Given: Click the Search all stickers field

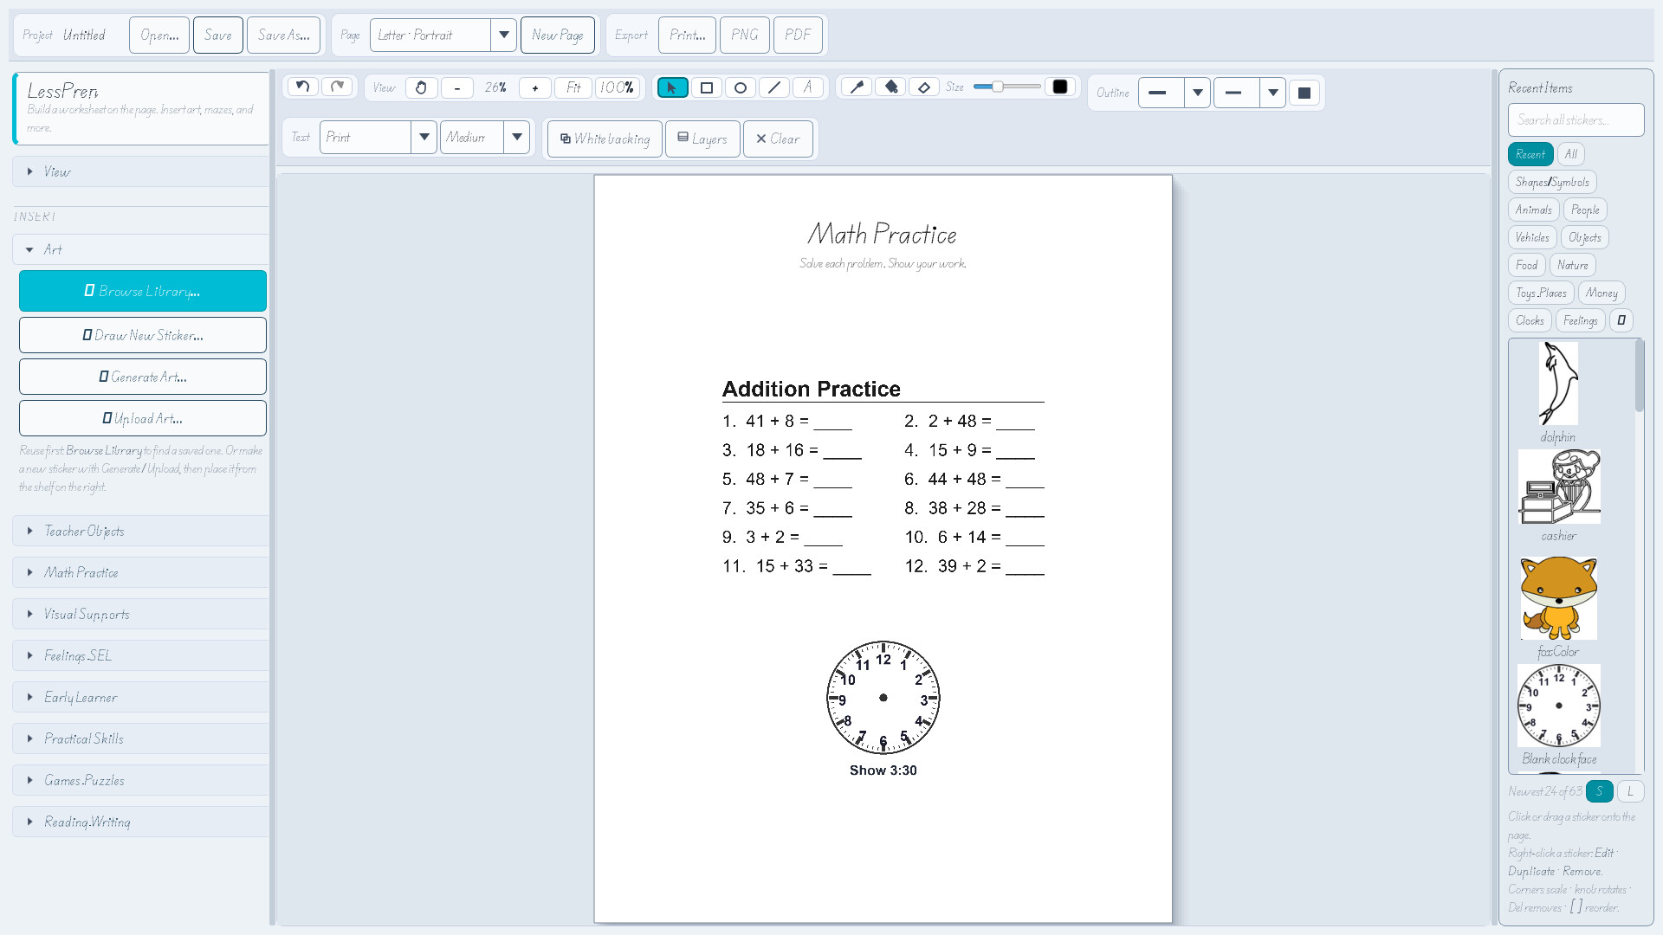Looking at the screenshot, I should [1576, 120].
